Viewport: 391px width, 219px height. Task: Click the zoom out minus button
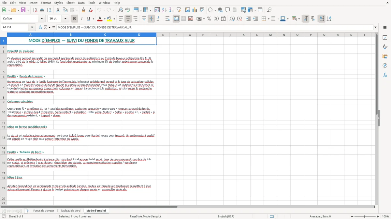pos(352,216)
